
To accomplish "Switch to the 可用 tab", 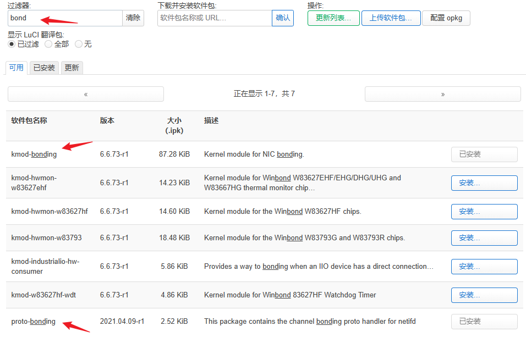I will pyautogui.click(x=17, y=68).
